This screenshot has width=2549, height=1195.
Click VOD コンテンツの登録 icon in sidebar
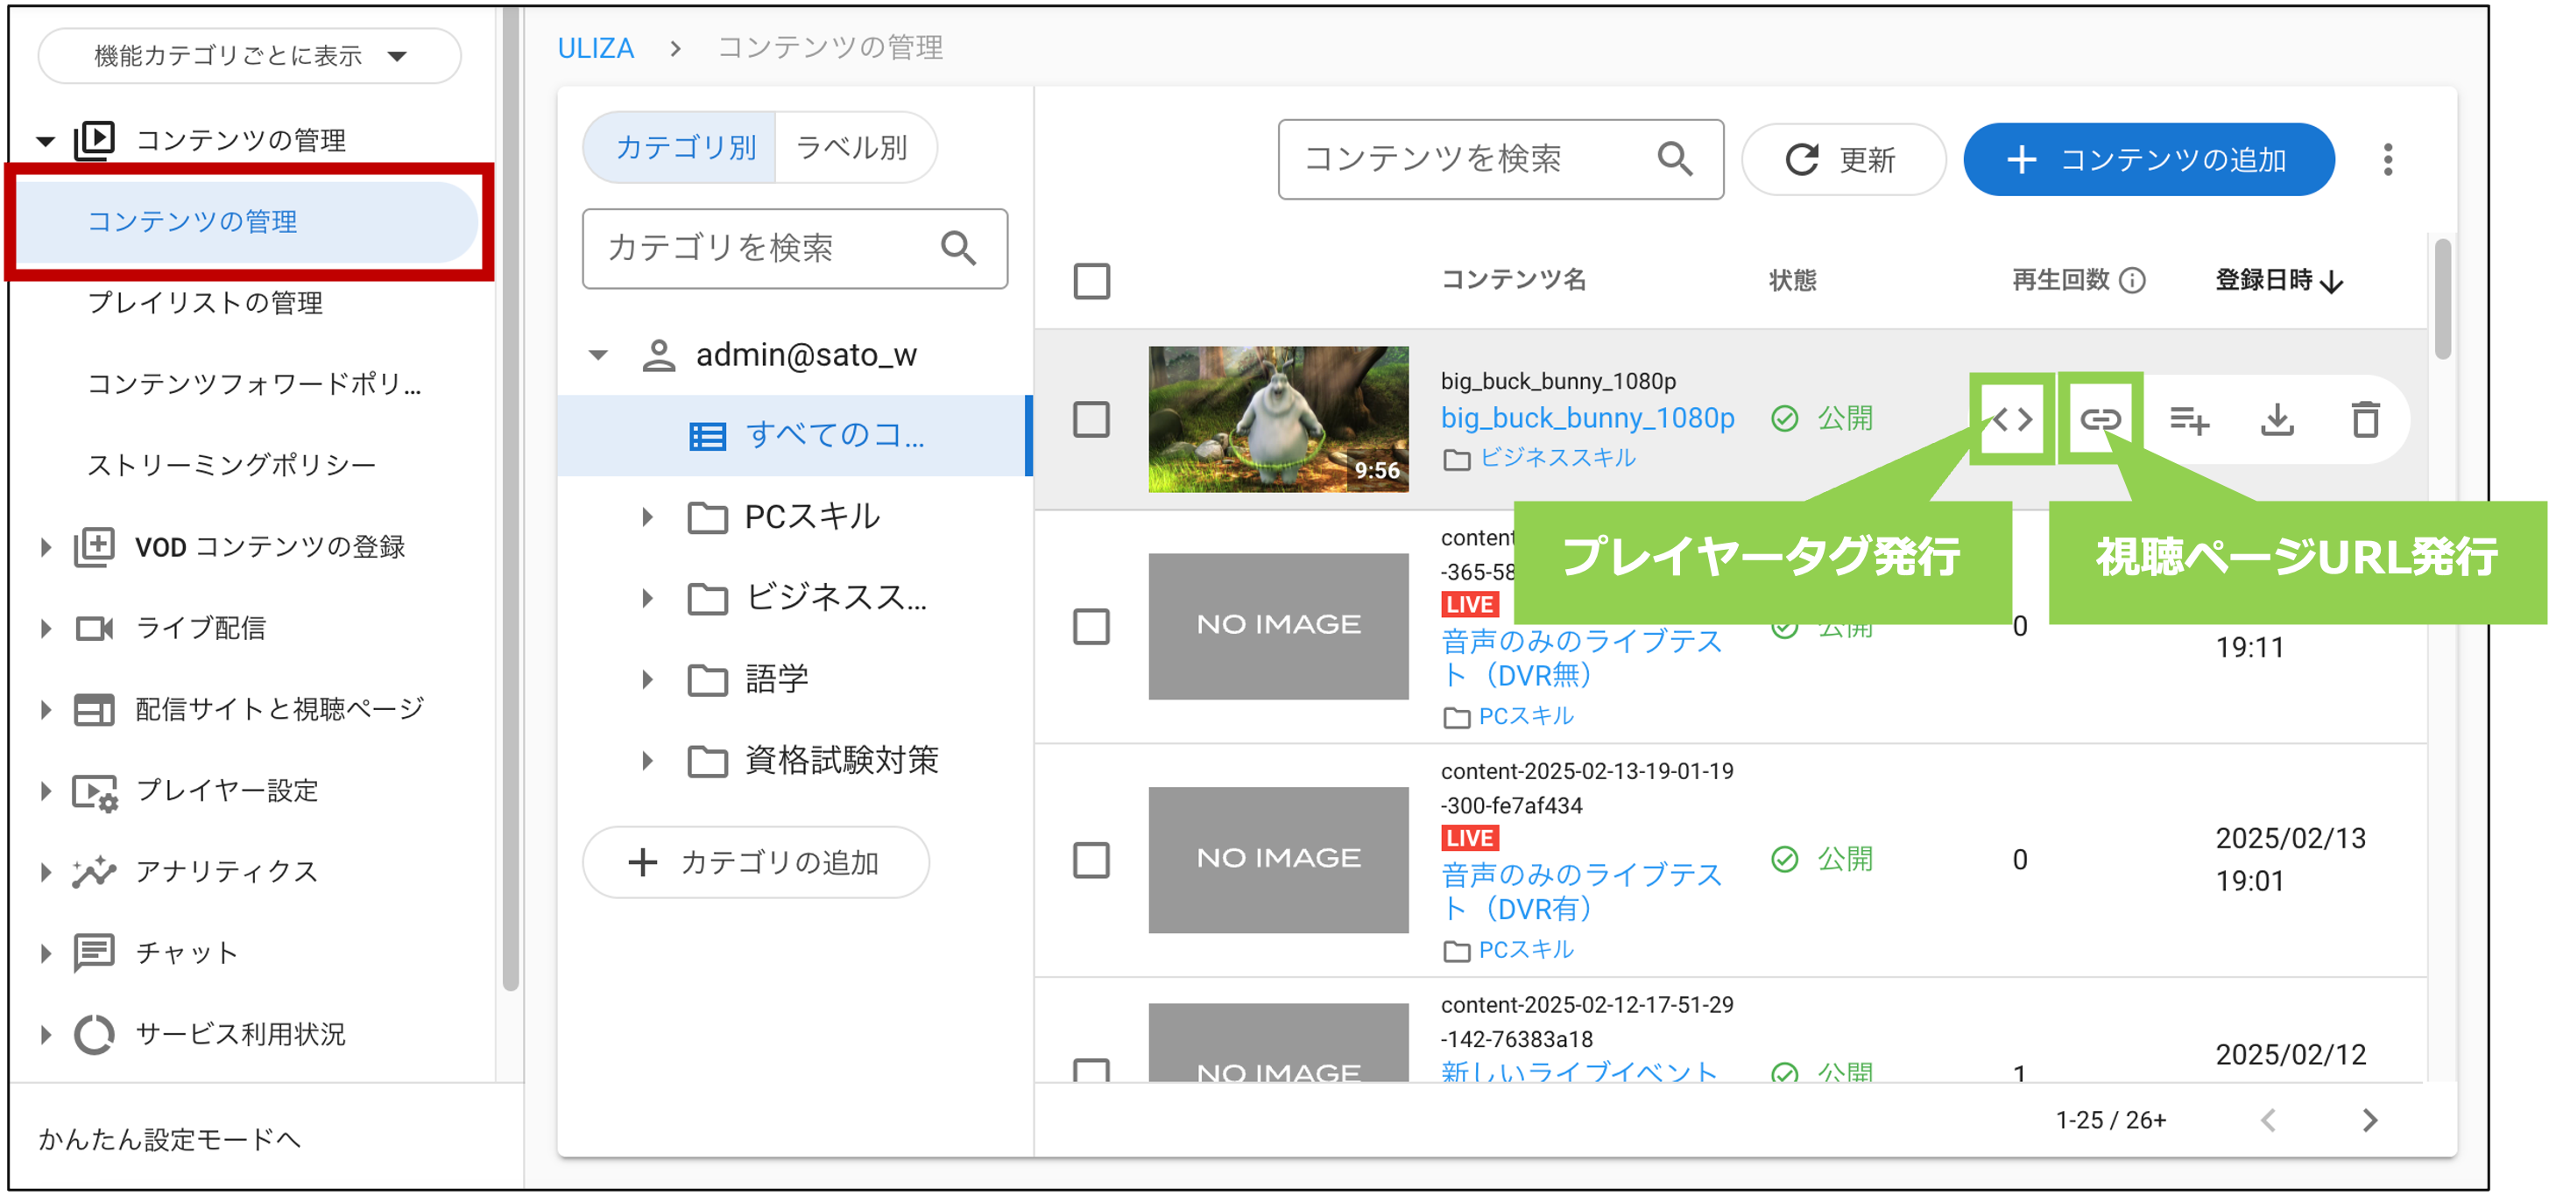point(95,547)
